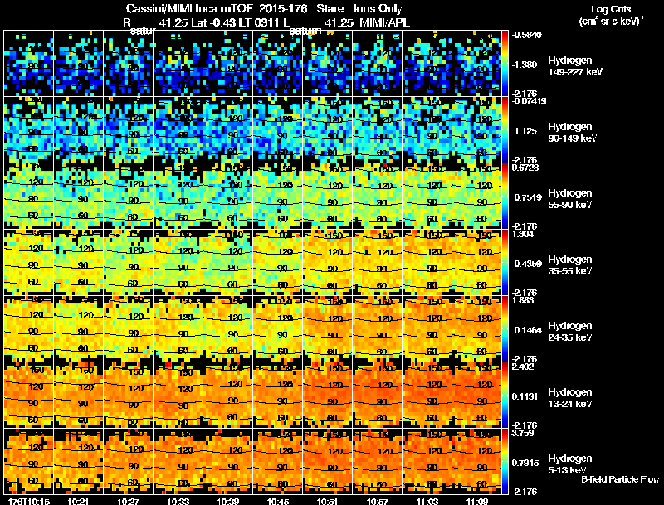This screenshot has width=664, height=505.
Task: Click the -0.07419 color scale value
Action: click(529, 101)
